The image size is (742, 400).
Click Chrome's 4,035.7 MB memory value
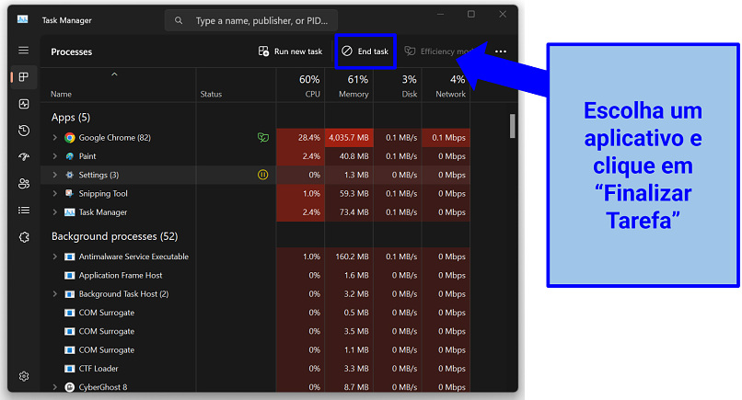point(349,138)
